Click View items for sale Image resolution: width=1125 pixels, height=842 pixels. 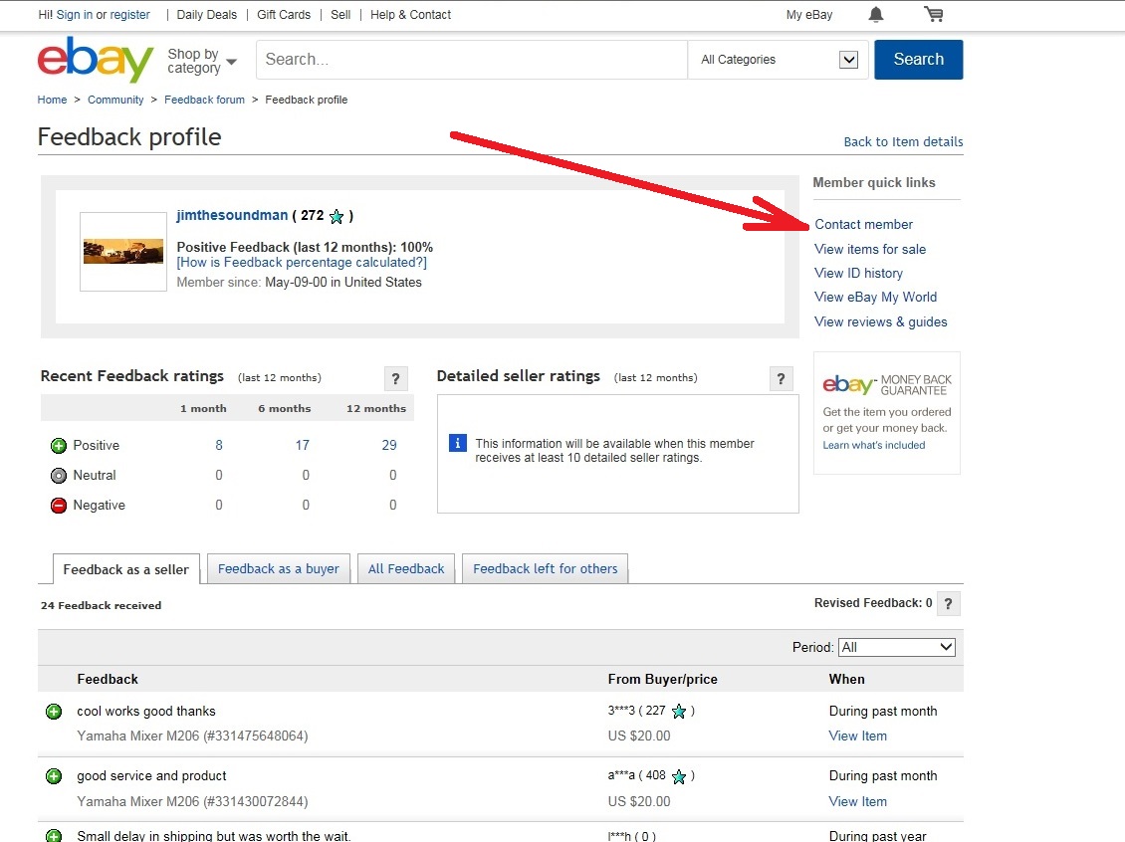[870, 250]
